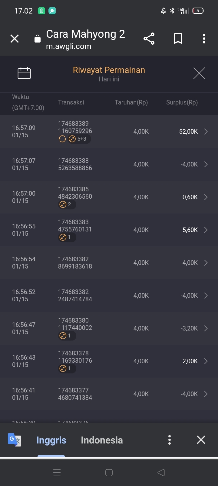This screenshot has height=486, width=218.
Task: Dismiss the translate bar with X
Action: [x=201, y=440]
